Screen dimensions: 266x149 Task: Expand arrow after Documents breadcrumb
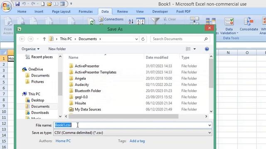(x=100, y=39)
